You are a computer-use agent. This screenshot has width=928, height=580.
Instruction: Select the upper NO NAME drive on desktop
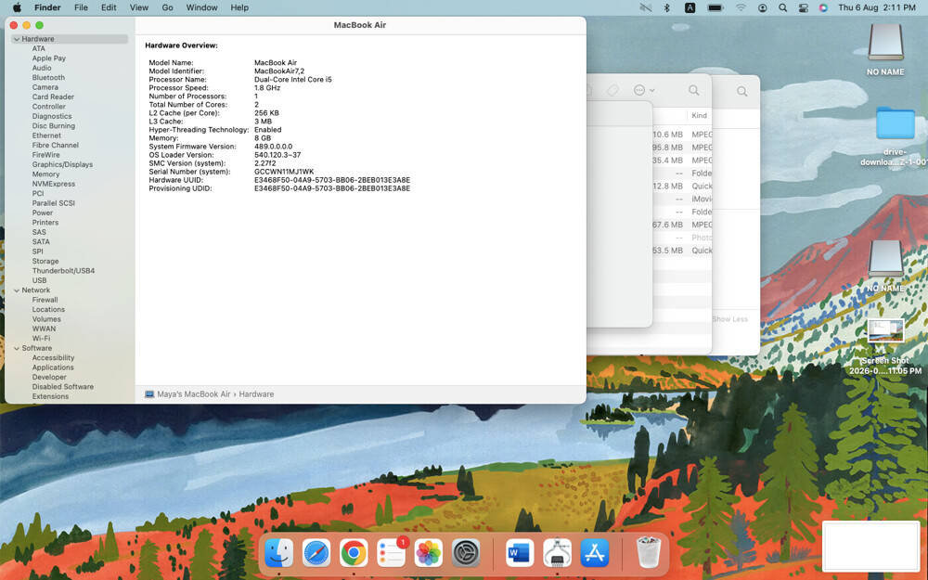tap(885, 50)
